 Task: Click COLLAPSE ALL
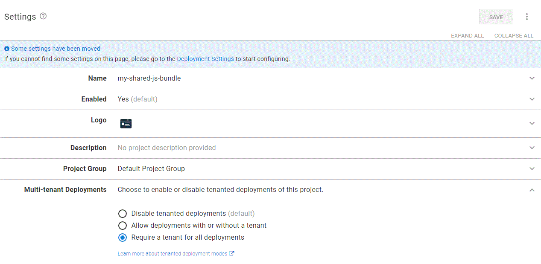(514, 36)
